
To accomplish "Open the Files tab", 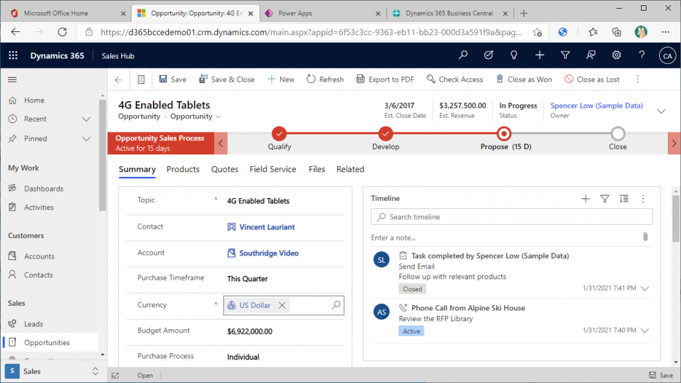I will pos(317,170).
